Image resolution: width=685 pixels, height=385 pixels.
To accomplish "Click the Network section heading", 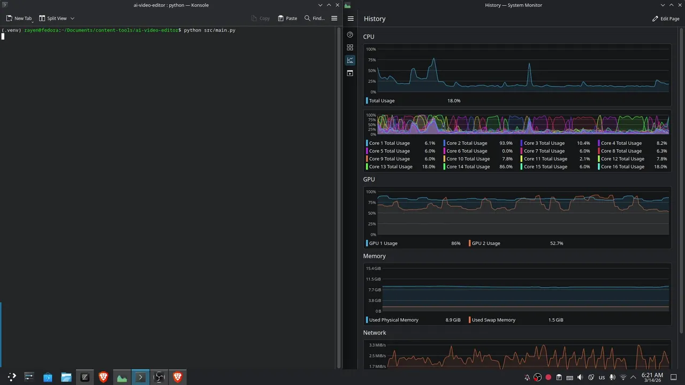I will 374,333.
